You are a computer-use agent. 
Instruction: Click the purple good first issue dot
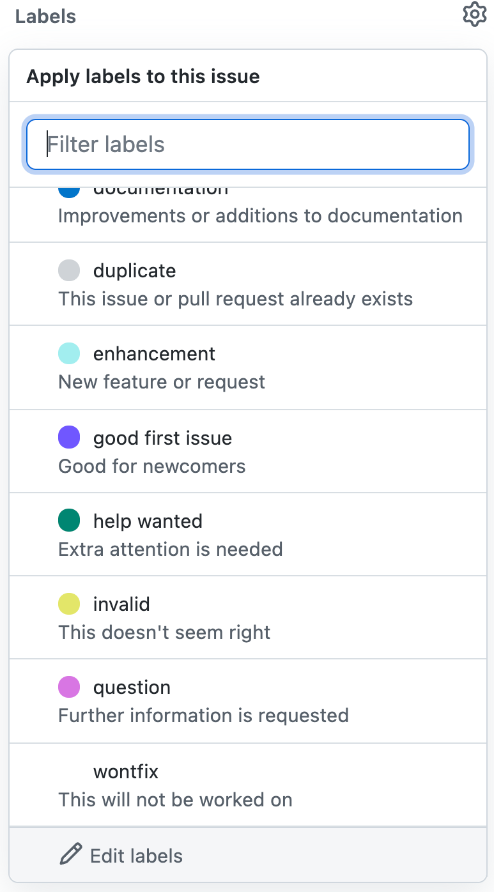[69, 438]
